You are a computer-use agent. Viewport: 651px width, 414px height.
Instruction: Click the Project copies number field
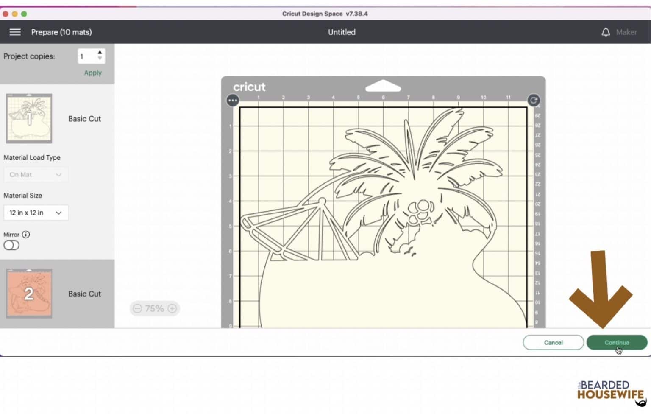pyautogui.click(x=86, y=56)
